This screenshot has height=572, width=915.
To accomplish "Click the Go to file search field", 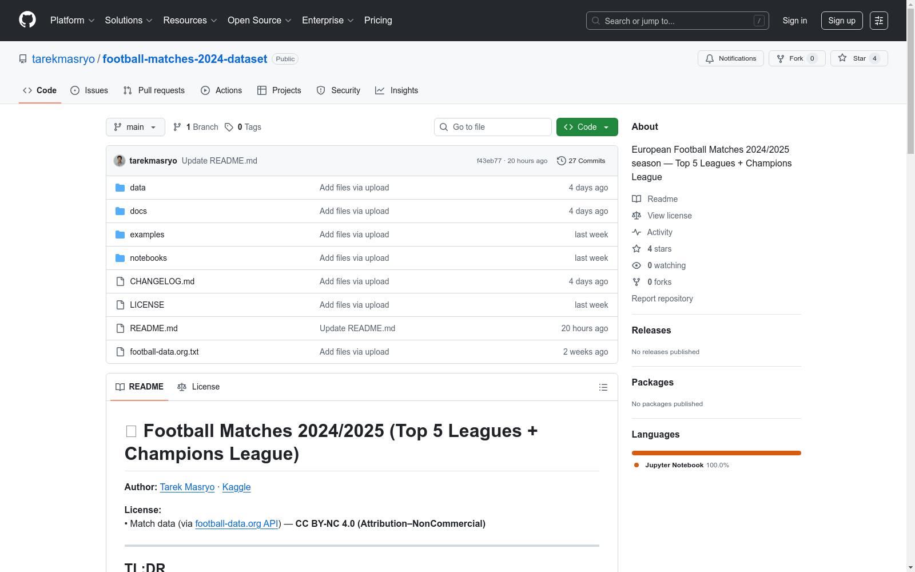I will click(x=493, y=127).
